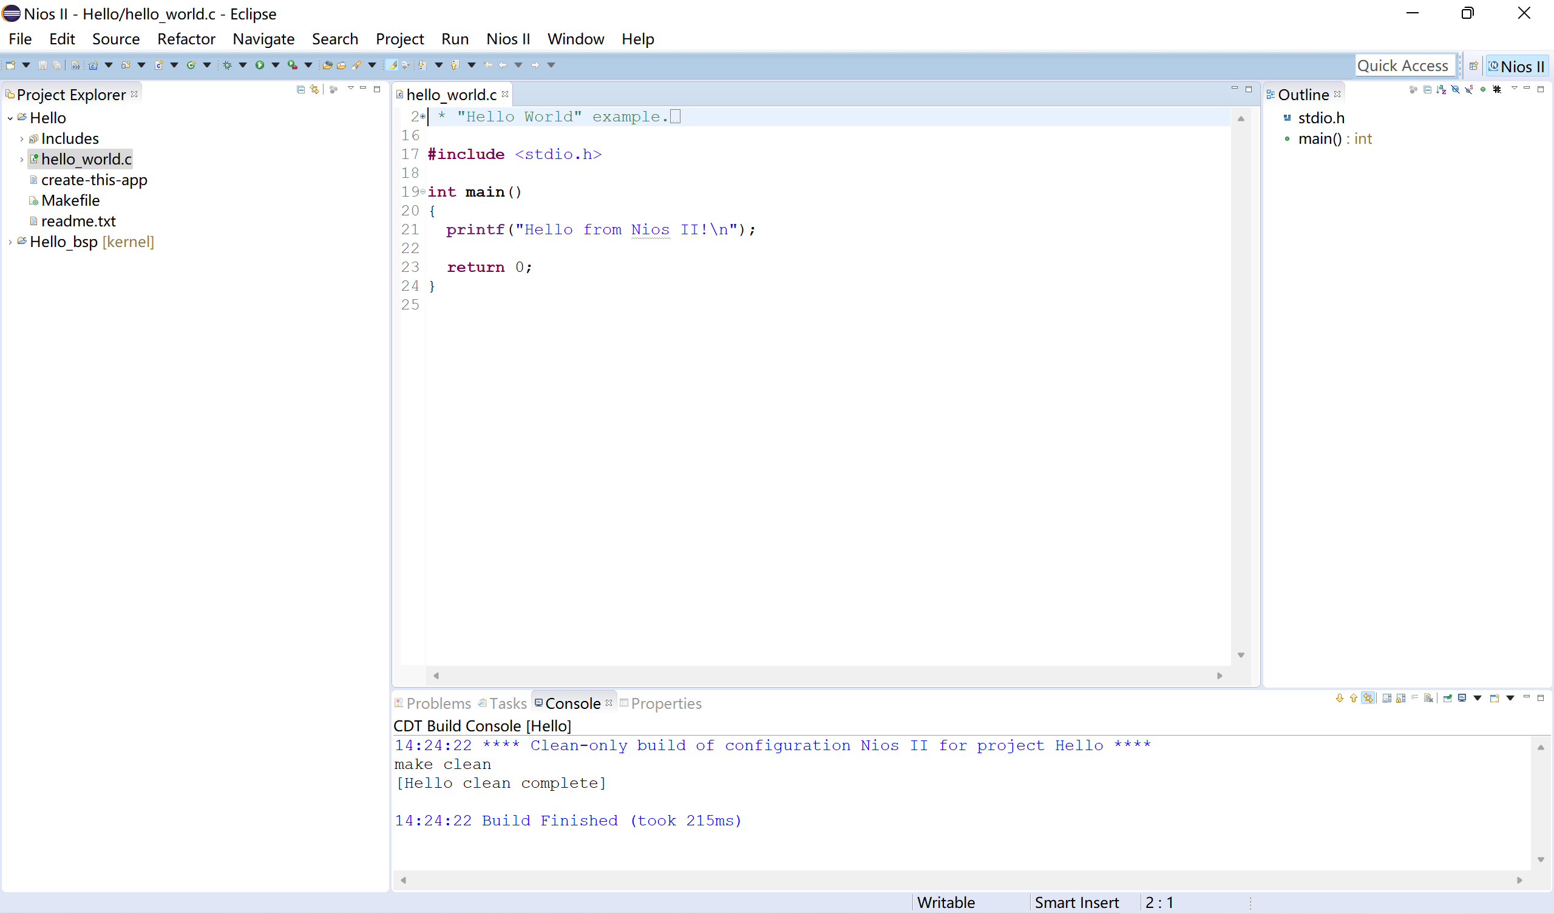Open the Nios II menu
The image size is (1554, 914).
tap(507, 39)
